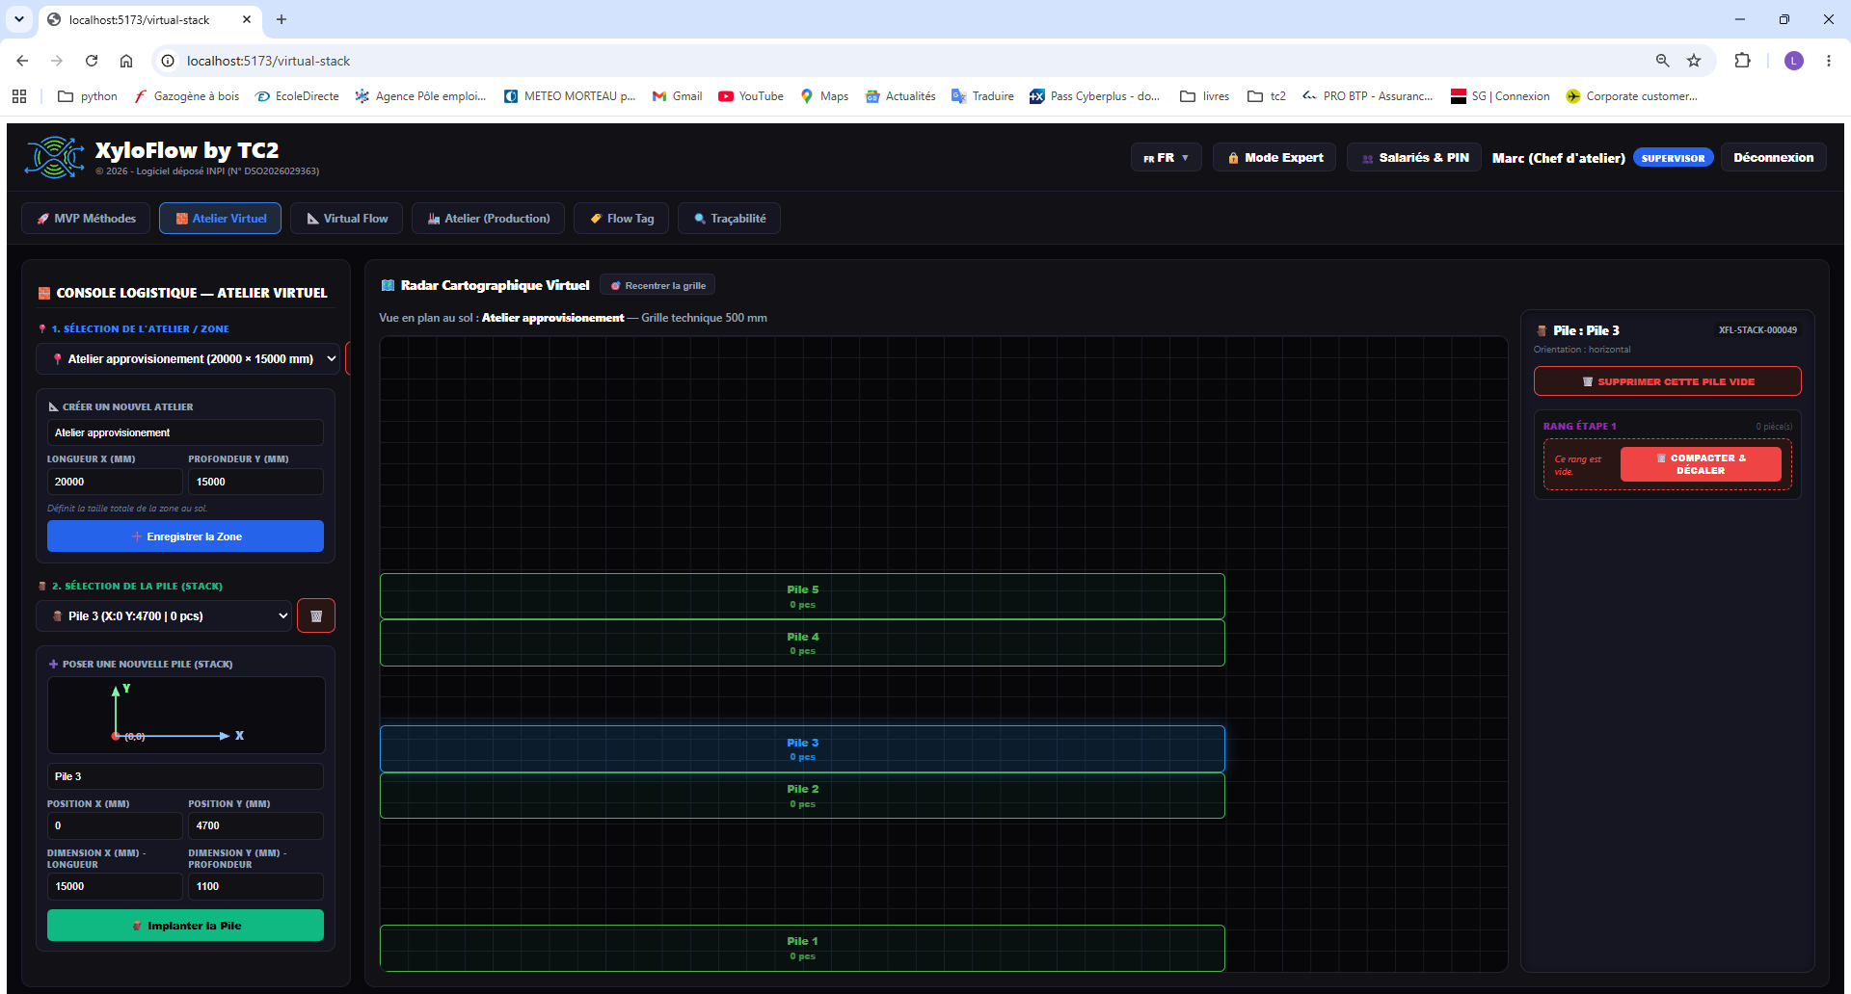Bookmark this page with star icon

tap(1694, 61)
